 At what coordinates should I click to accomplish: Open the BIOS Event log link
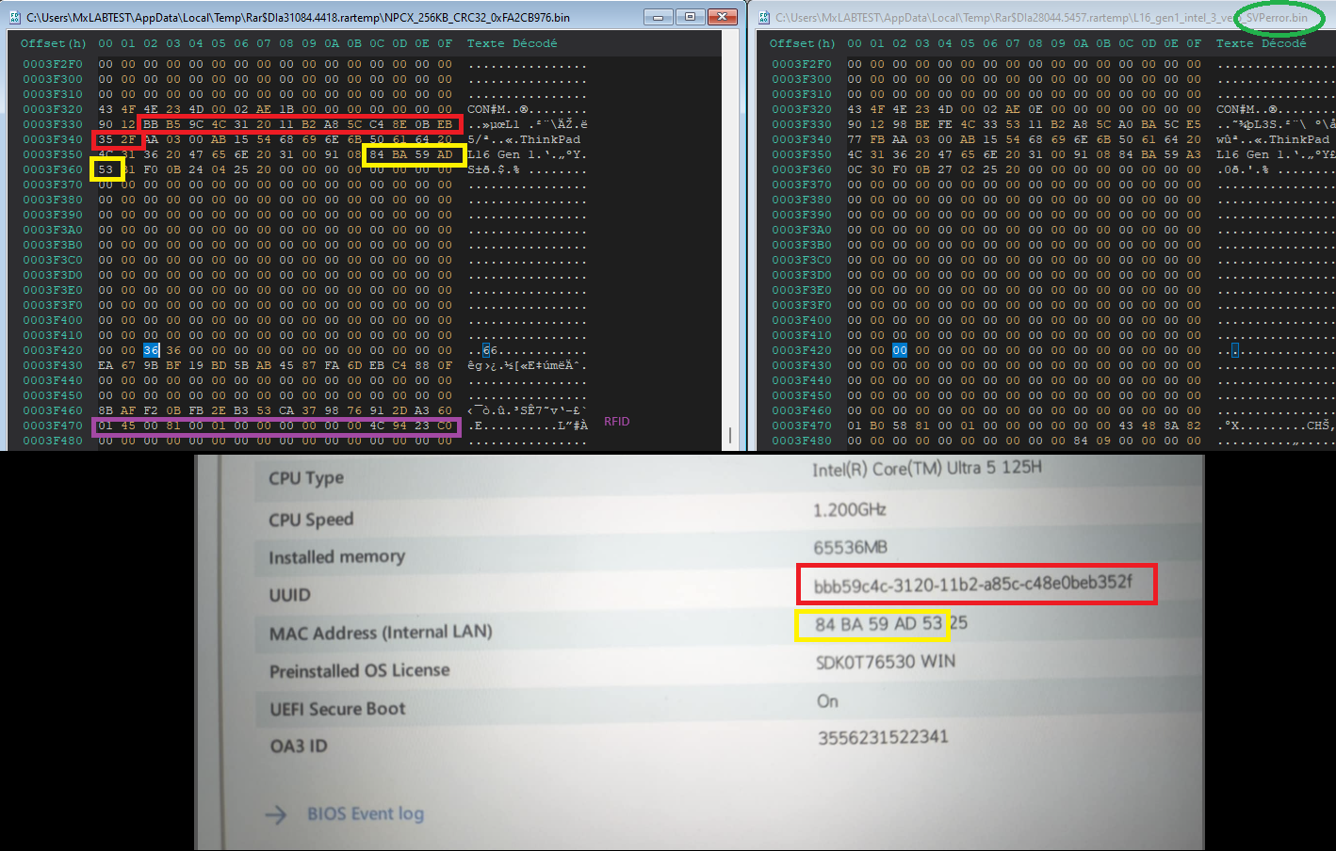coord(366,813)
